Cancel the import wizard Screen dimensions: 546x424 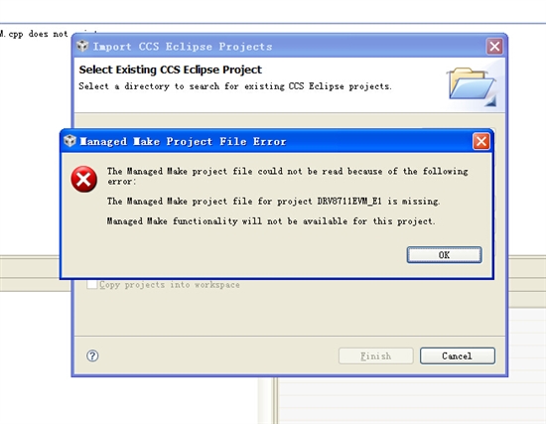(458, 355)
